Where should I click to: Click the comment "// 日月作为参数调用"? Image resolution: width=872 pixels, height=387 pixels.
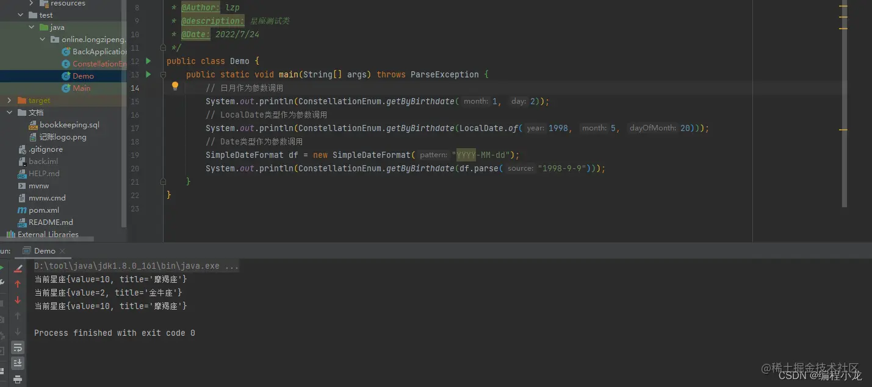pyautogui.click(x=245, y=88)
